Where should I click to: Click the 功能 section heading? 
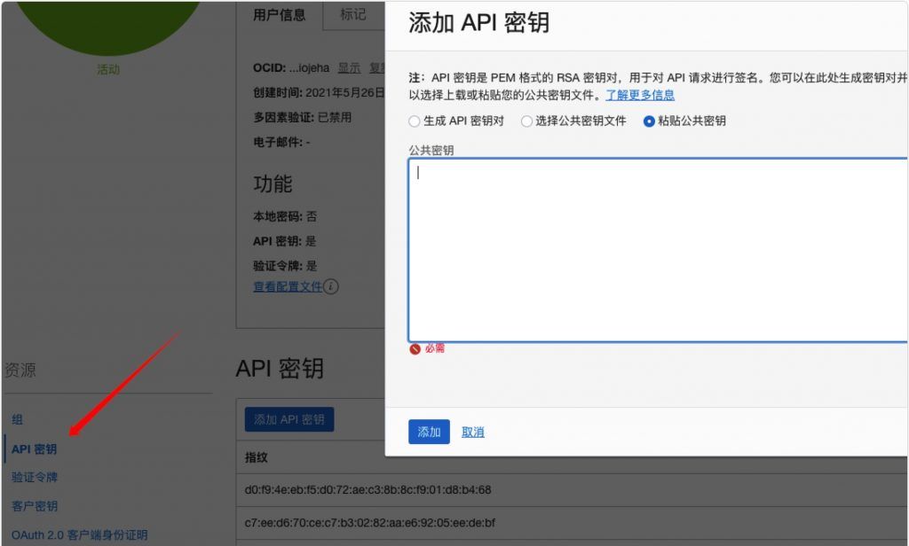(x=273, y=184)
